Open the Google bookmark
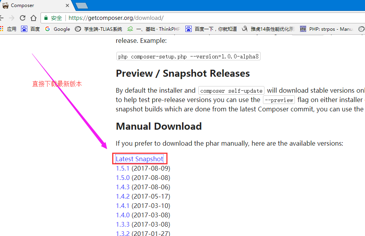This screenshot has width=365, height=236. (x=58, y=29)
